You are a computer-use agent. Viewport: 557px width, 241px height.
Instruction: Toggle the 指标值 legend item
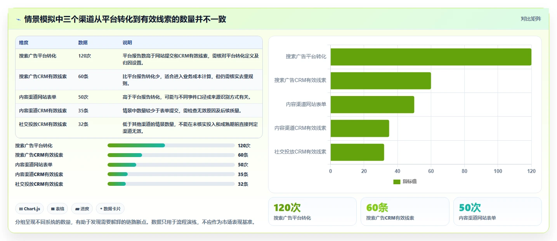405,182
